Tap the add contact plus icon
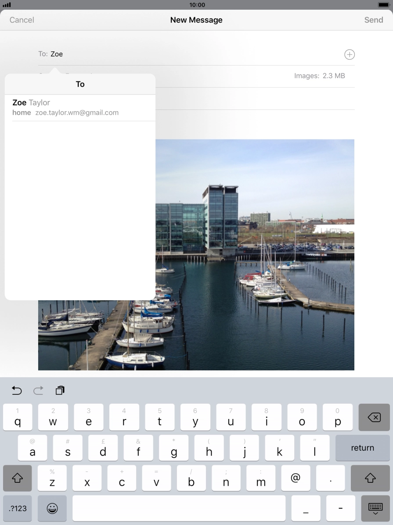This screenshot has height=525, width=393. (349, 55)
